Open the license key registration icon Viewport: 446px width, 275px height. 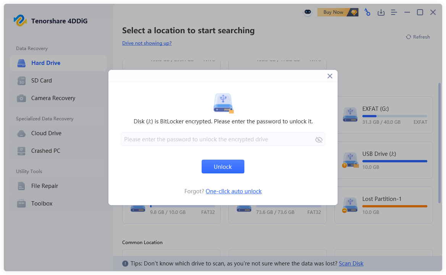367,12
